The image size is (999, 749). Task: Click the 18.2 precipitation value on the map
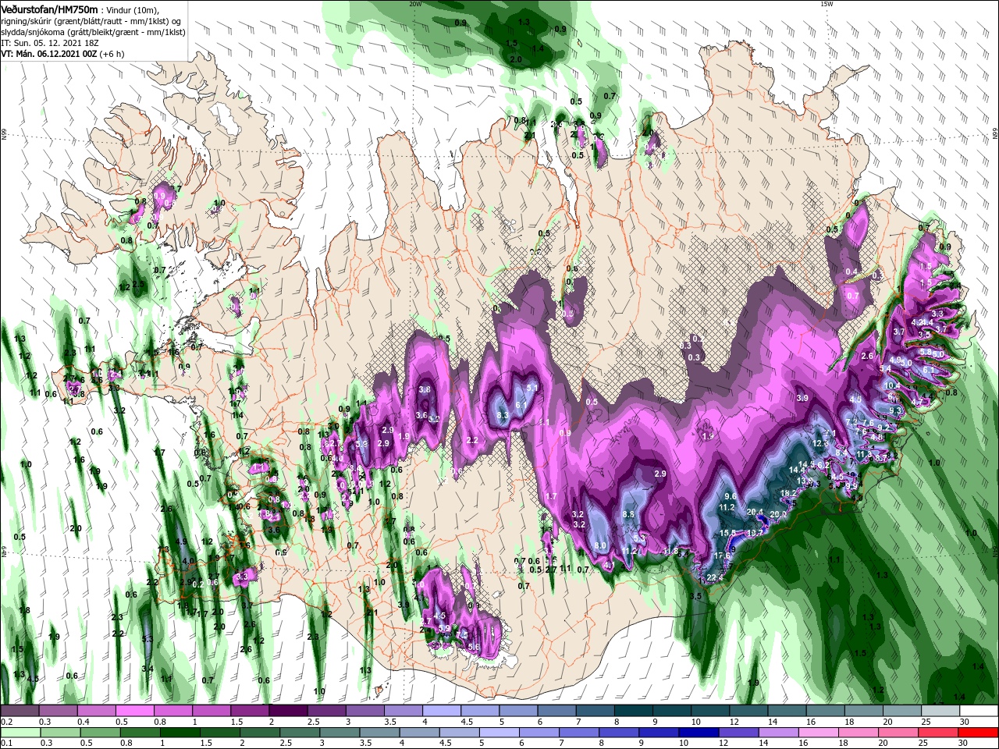coord(789,493)
